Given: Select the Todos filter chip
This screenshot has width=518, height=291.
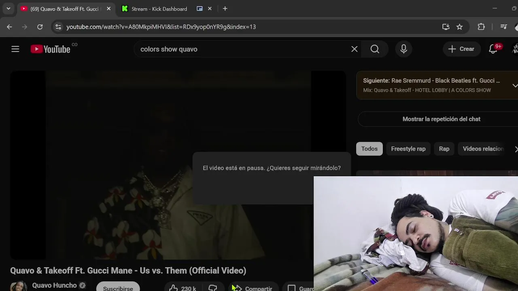Looking at the screenshot, I should point(369,149).
